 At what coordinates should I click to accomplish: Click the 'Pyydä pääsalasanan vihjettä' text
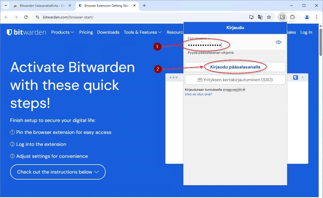click(x=211, y=52)
